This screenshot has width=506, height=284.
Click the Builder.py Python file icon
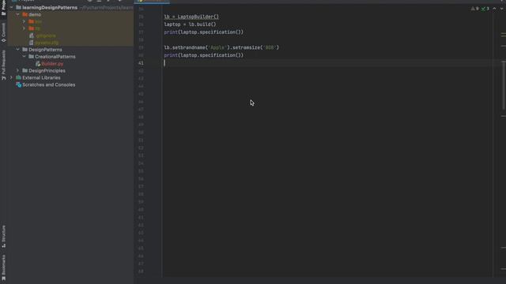(x=38, y=64)
